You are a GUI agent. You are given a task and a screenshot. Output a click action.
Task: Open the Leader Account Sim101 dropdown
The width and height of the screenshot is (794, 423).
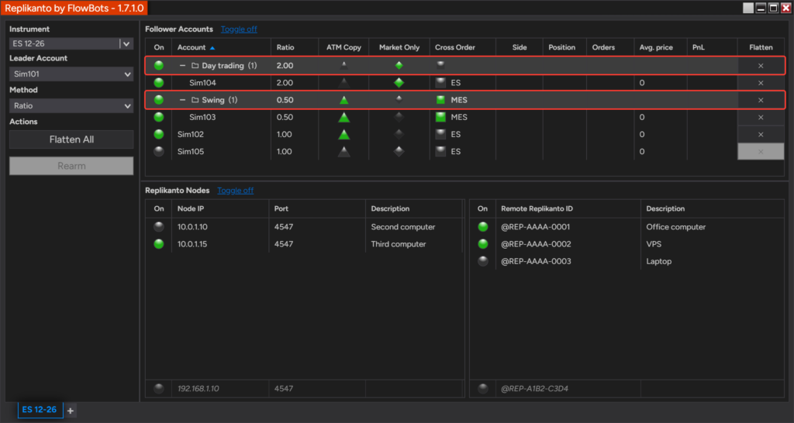coord(71,74)
